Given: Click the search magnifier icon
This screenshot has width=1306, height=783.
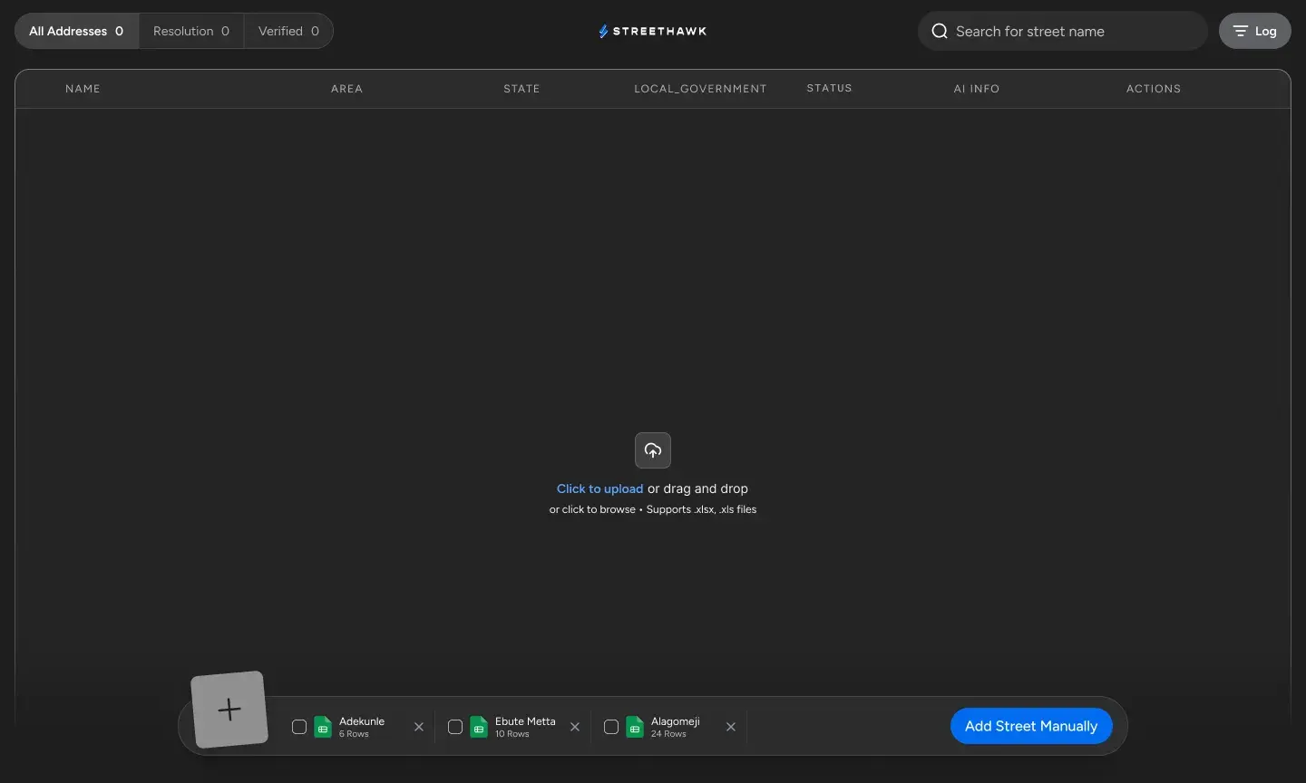Looking at the screenshot, I should 940,32.
